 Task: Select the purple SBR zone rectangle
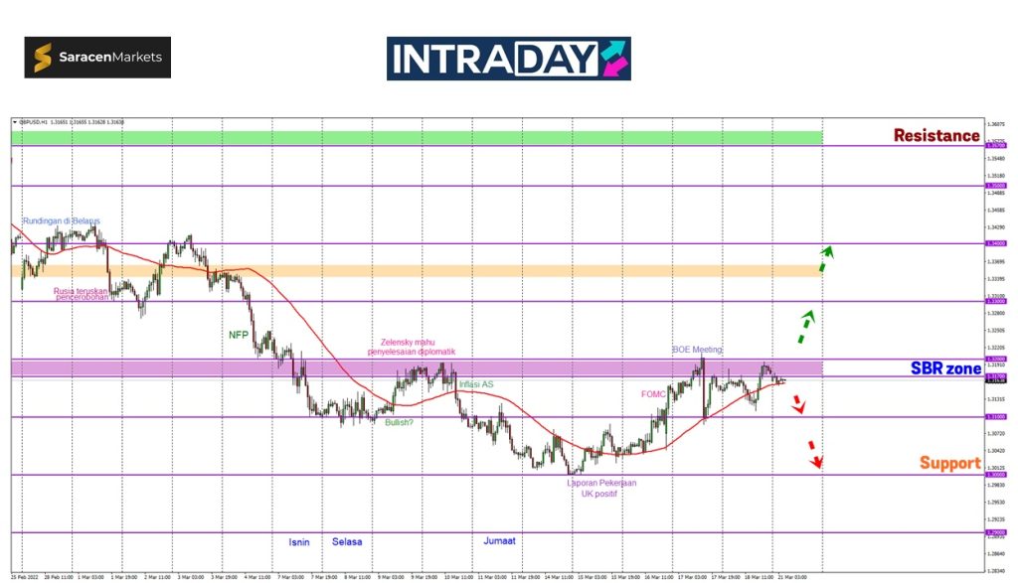click(418, 368)
